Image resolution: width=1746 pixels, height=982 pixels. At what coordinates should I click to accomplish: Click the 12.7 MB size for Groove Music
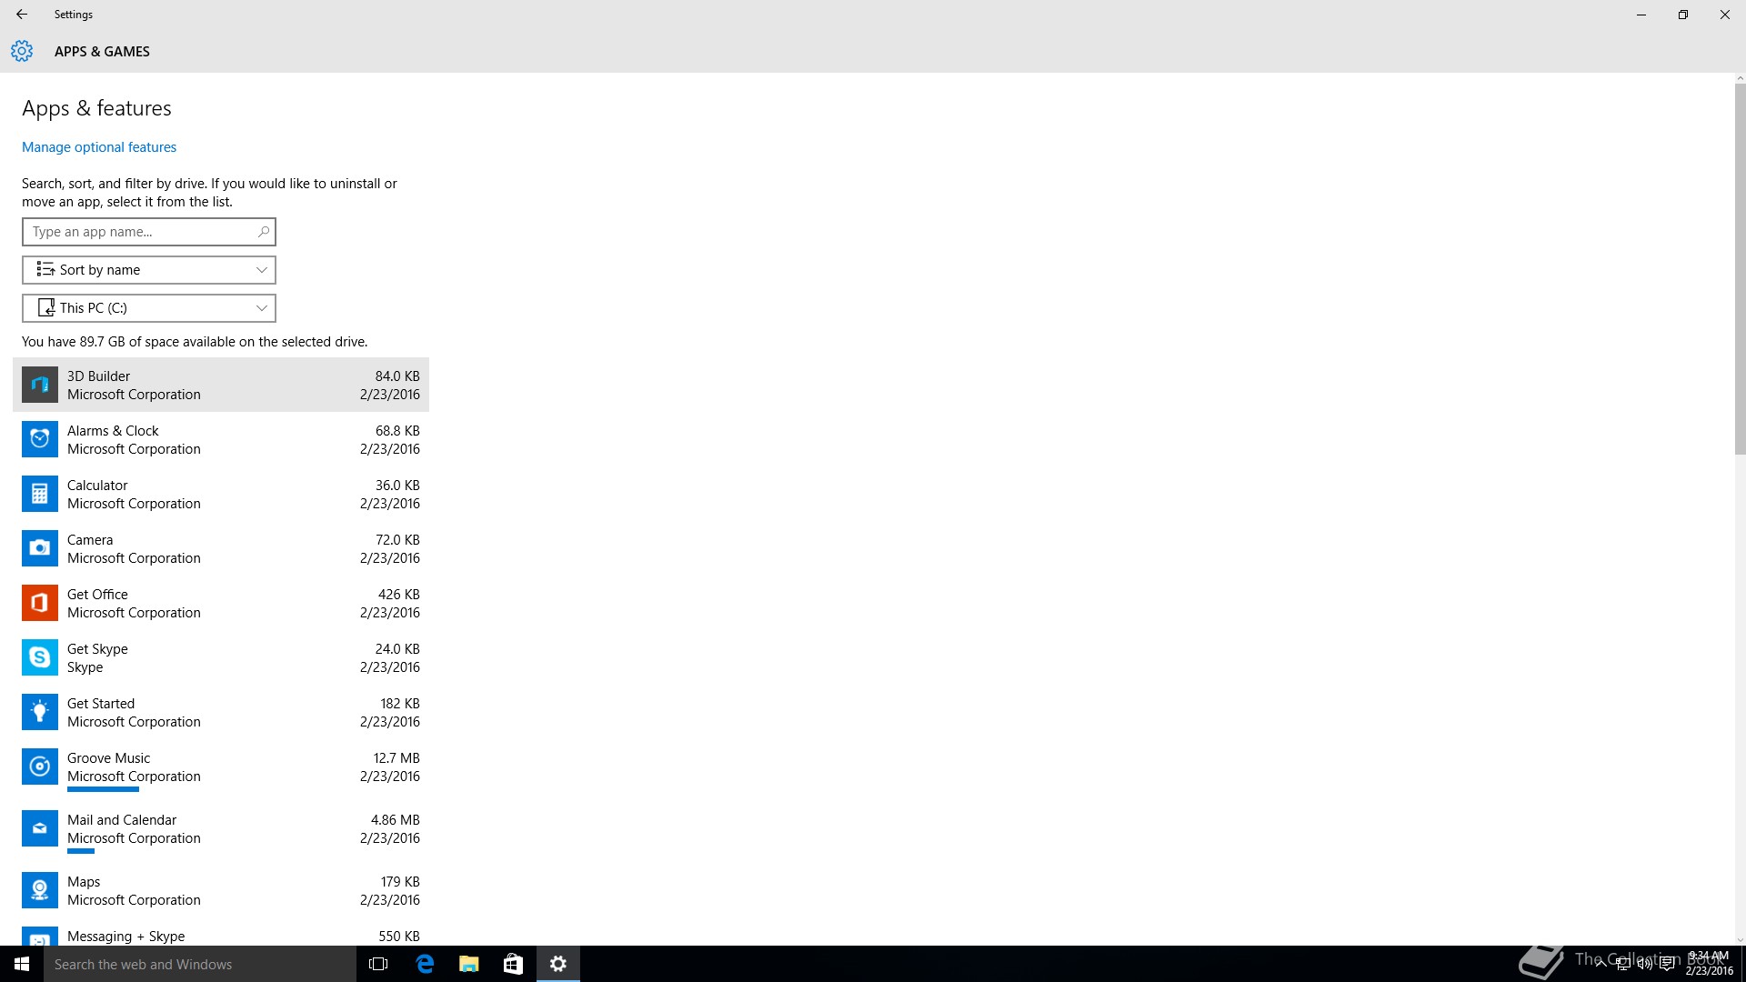pyautogui.click(x=396, y=758)
